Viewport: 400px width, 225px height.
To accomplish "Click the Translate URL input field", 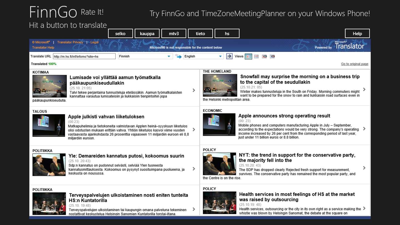I will coord(84,56).
